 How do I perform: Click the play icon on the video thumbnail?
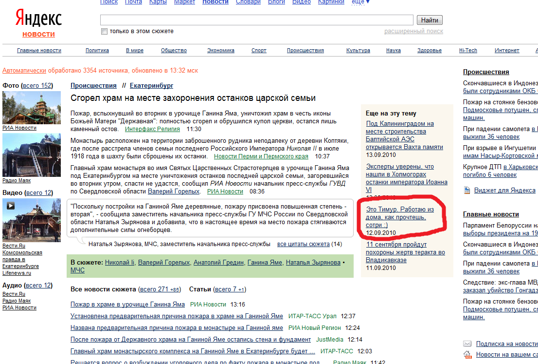[x=10, y=206]
